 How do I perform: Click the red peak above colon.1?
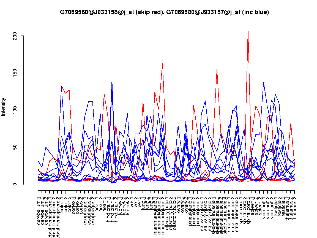point(61,86)
